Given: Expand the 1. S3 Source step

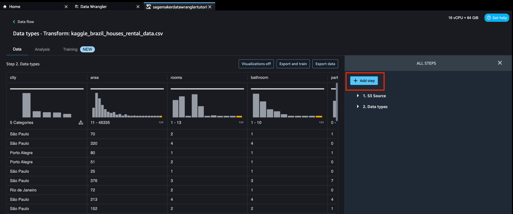Looking at the screenshot, I should click(x=358, y=96).
